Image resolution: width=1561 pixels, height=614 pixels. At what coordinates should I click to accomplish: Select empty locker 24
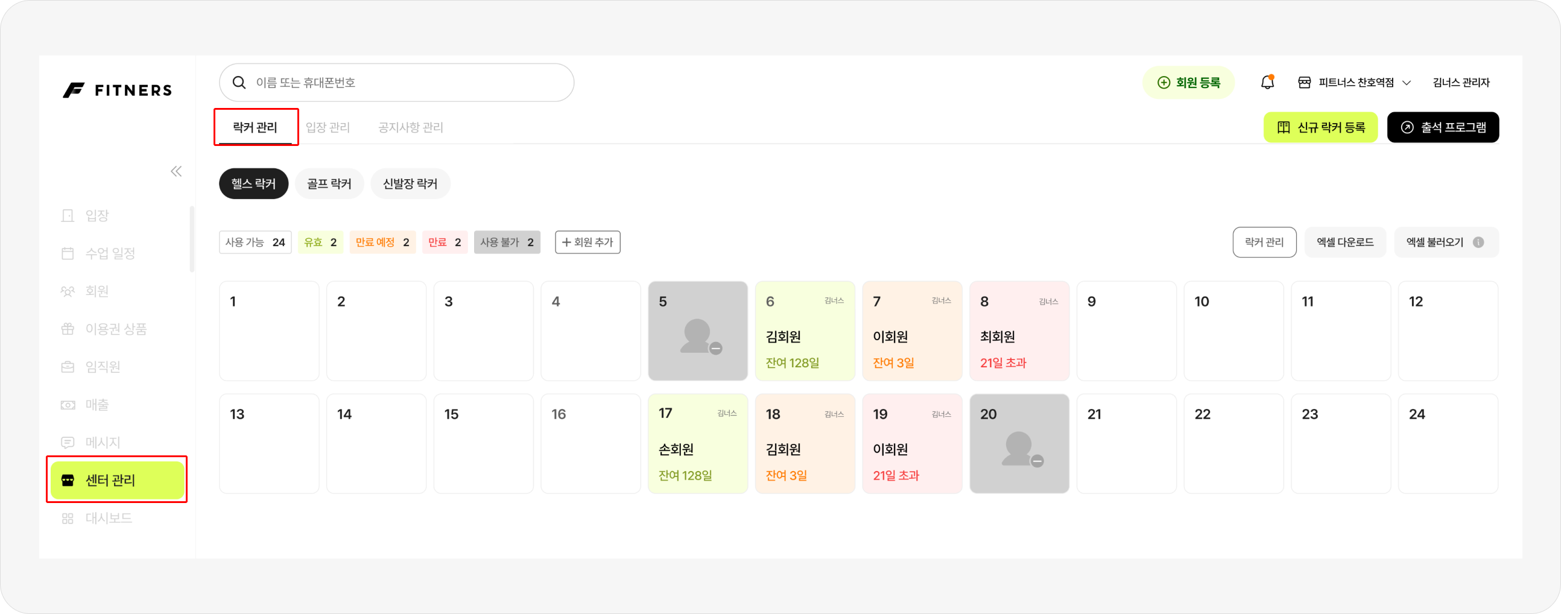tap(1448, 444)
